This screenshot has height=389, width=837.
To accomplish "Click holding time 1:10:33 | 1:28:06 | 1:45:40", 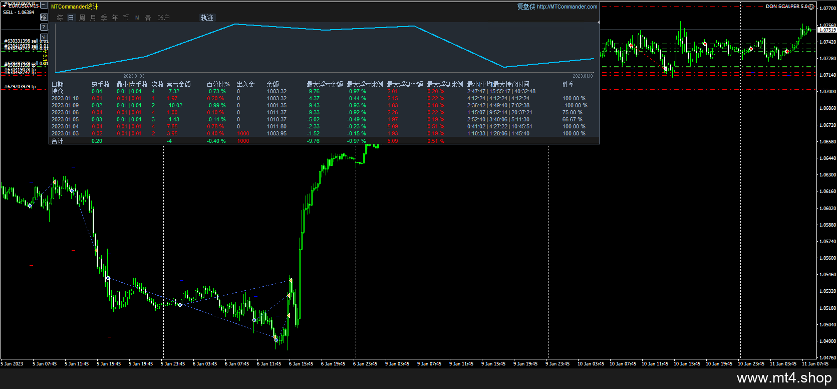I will 498,133.
